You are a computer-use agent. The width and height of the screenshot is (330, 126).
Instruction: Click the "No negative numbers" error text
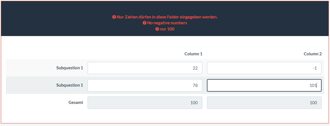(x=167, y=23)
